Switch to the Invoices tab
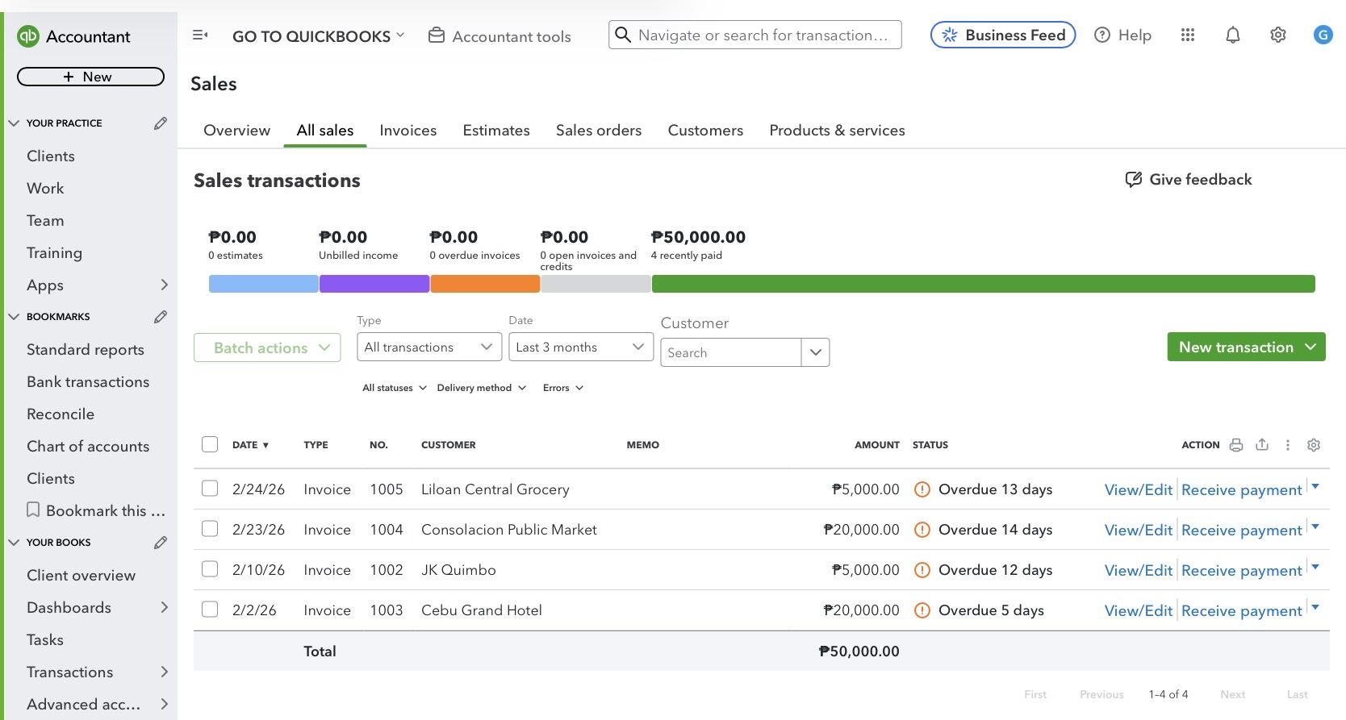This screenshot has width=1346, height=720. [408, 131]
